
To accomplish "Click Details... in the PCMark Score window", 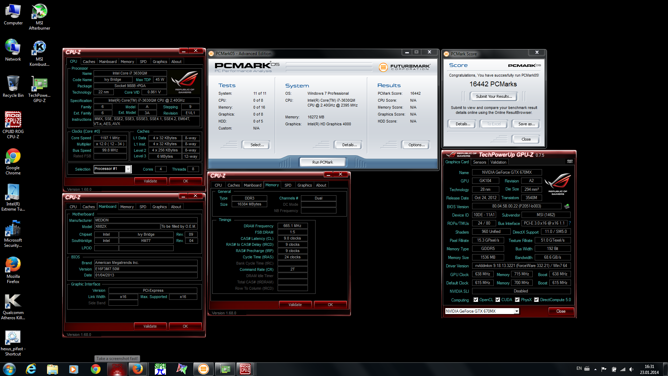I will point(463,124).
